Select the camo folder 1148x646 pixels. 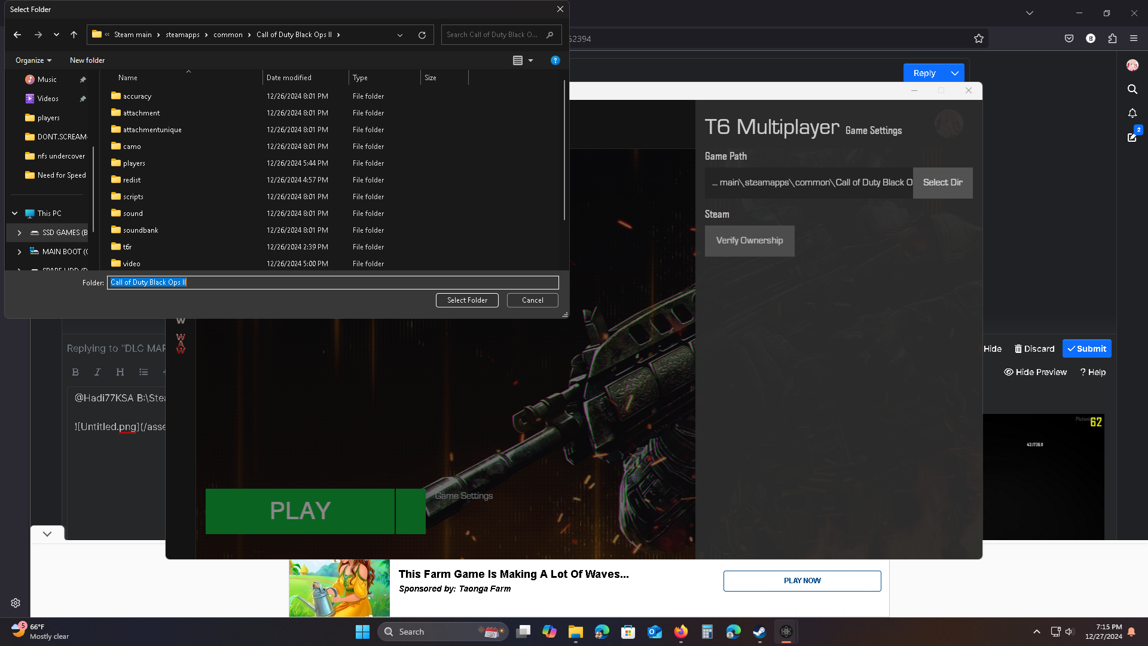[132, 147]
